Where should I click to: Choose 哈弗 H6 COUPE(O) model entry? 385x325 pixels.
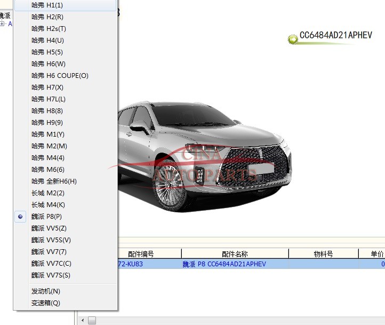coord(60,76)
